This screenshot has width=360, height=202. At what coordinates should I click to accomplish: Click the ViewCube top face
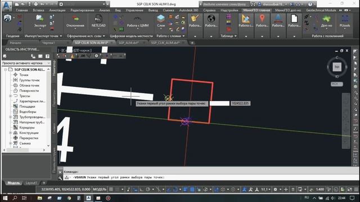tap(337, 67)
